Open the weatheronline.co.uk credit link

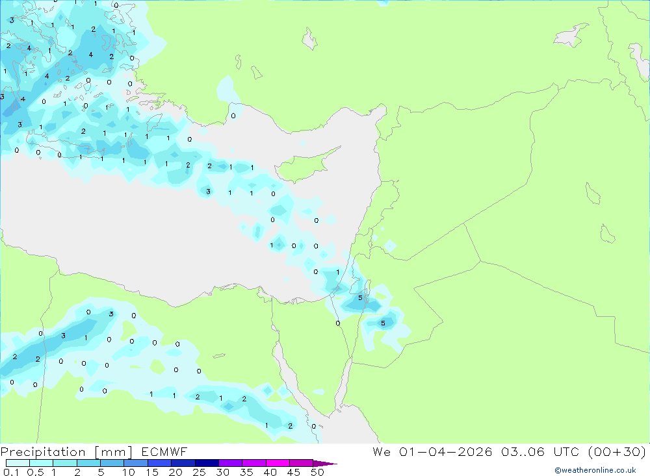595,470
